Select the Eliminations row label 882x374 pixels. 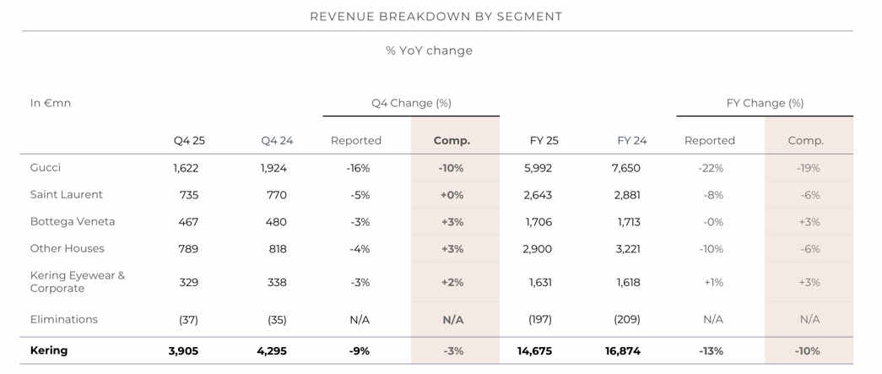point(64,320)
